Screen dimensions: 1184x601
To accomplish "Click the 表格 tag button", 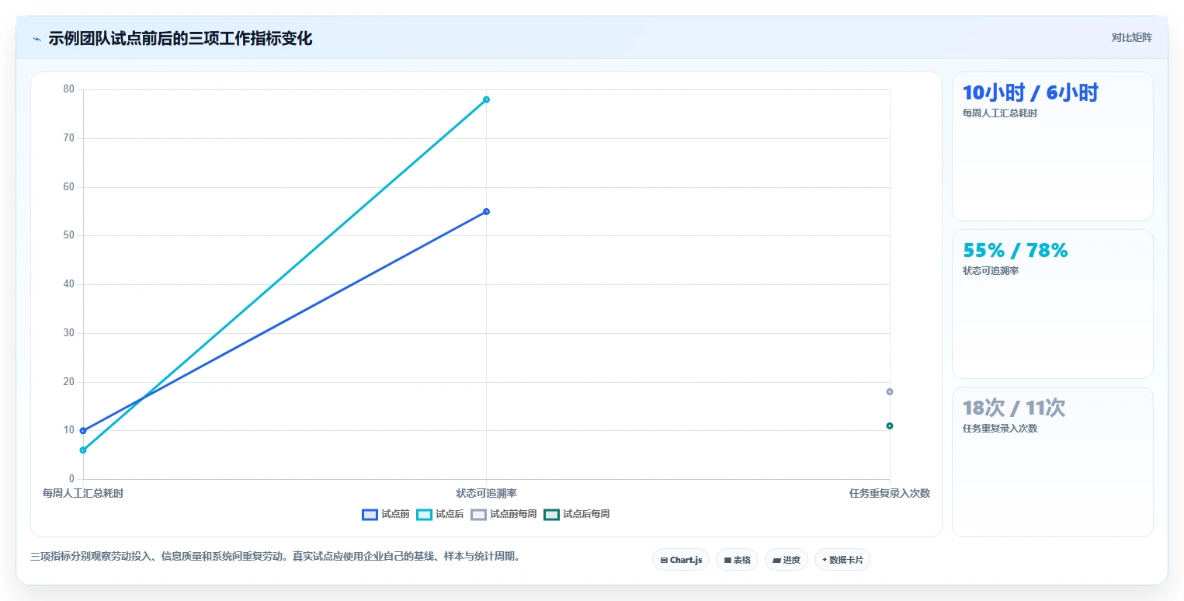I will (x=737, y=560).
